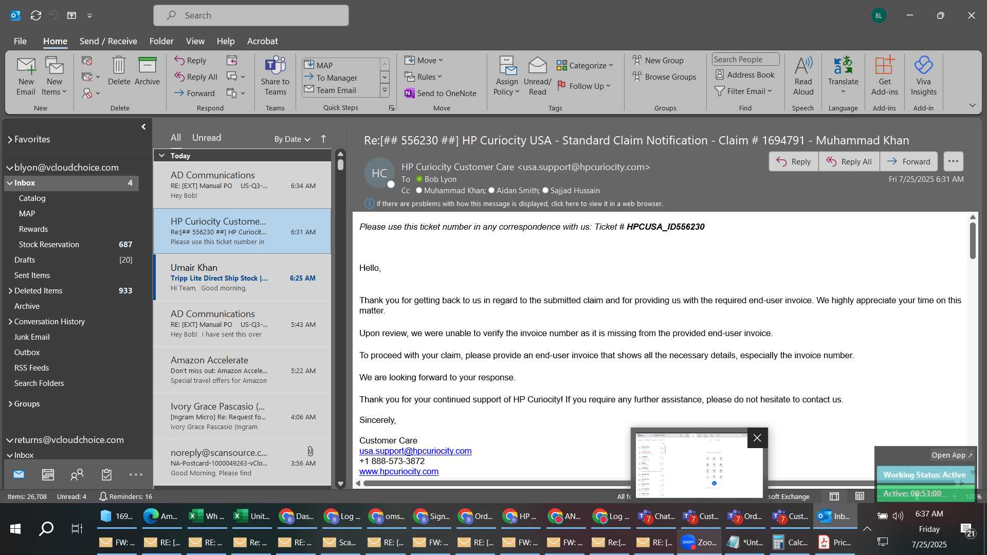Click Reply All in the ribbon
987x555 pixels.
click(x=196, y=77)
